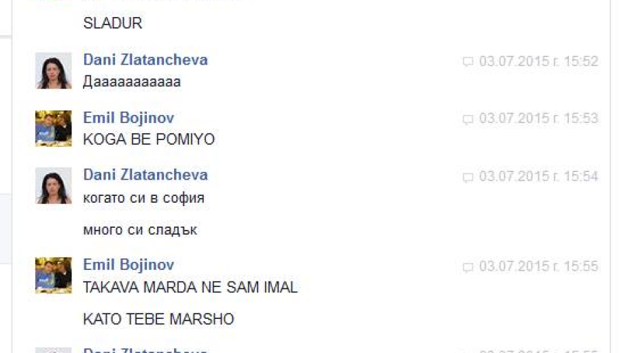
Task: Click the 'много си сладък' message
Action: [140, 230]
